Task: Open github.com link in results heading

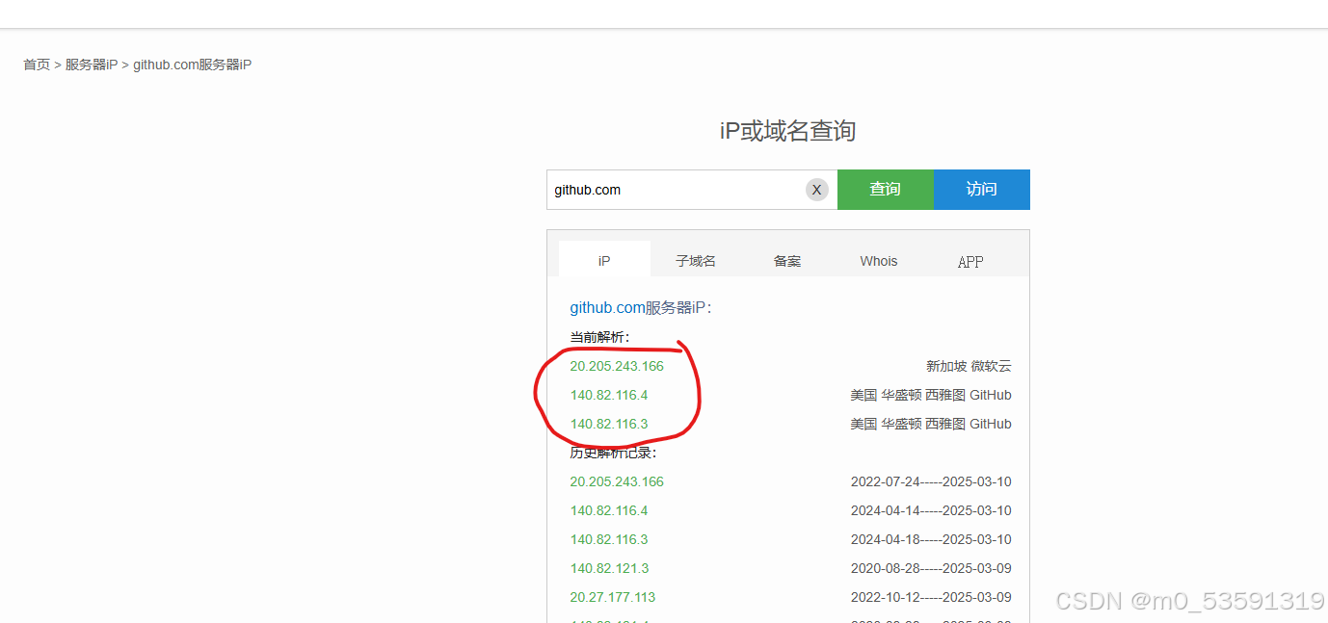Action: [x=607, y=308]
